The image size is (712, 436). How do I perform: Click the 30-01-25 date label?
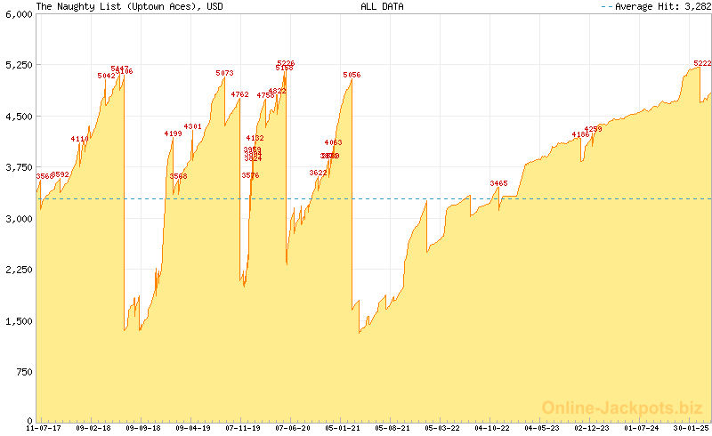coord(691,428)
